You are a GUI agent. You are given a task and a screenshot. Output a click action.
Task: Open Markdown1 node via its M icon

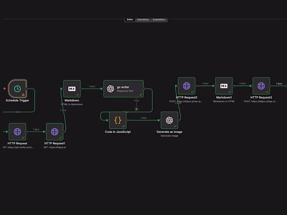[x=224, y=86]
